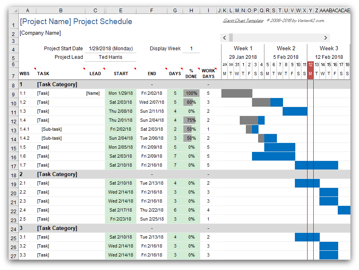Screen dimensions: 359x270
Task: Click the 29 Jan 2018 date label
Action: [x=243, y=57]
